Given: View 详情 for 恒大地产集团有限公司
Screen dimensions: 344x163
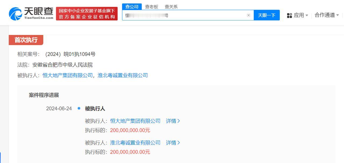Looking at the screenshot, I should (x=173, y=121).
